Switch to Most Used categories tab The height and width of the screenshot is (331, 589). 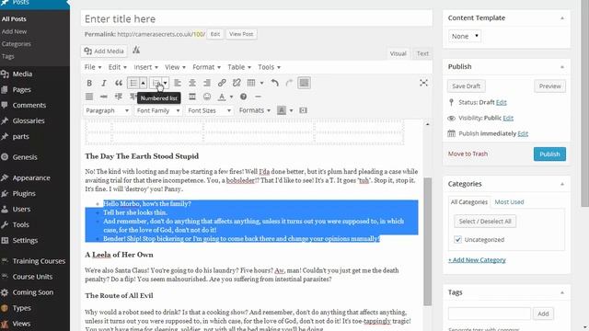(x=509, y=202)
